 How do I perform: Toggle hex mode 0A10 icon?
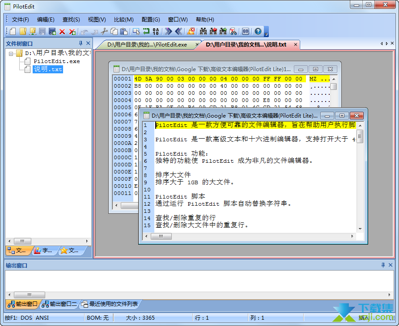click(156, 31)
